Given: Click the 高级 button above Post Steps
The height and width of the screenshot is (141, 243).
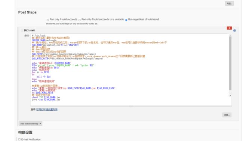Looking at the screenshot, I should [x=229, y=4].
